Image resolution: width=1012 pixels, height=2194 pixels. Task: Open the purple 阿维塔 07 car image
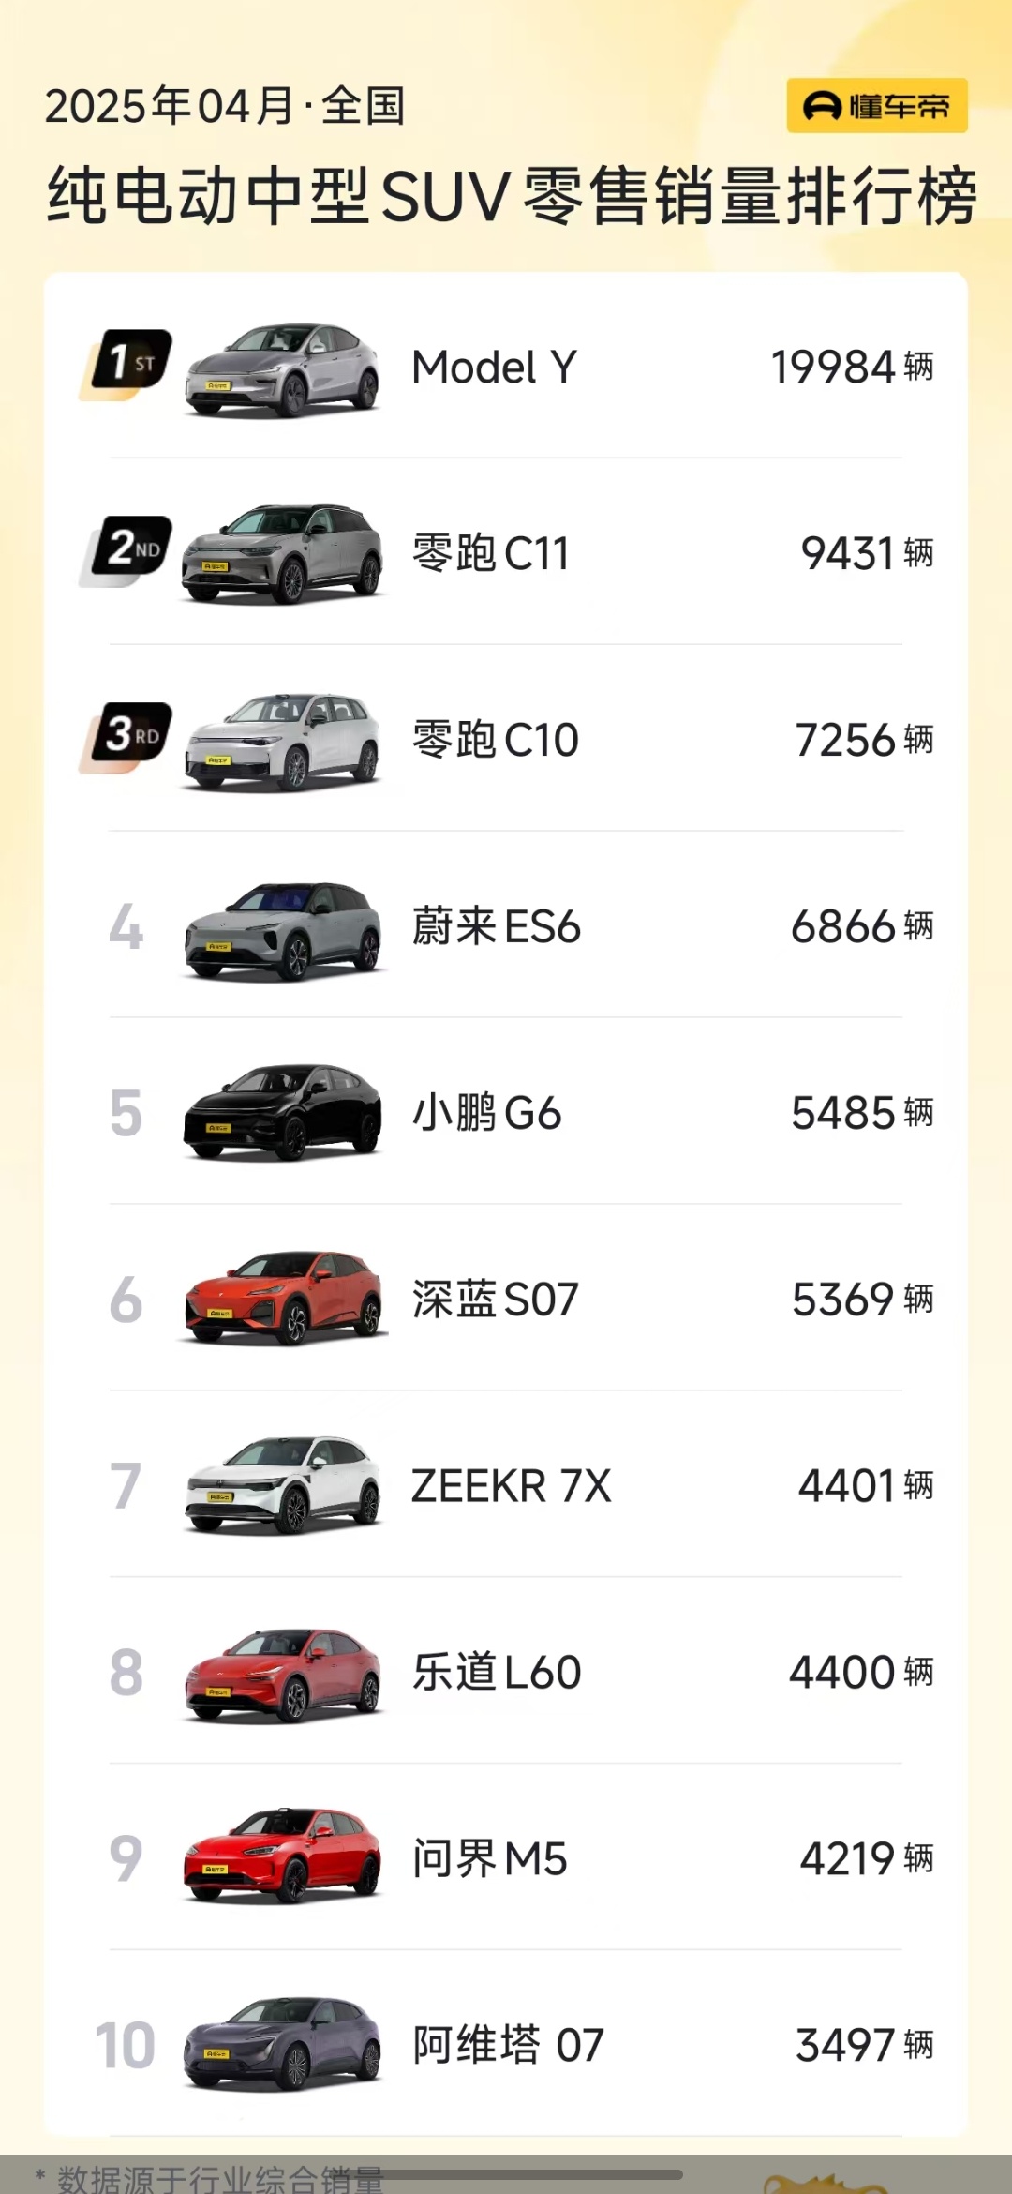(283, 2044)
